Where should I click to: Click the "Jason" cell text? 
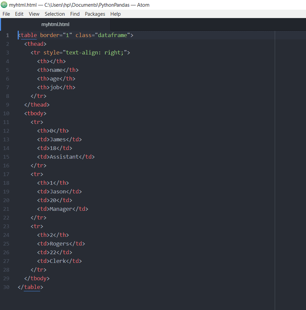[58, 191]
